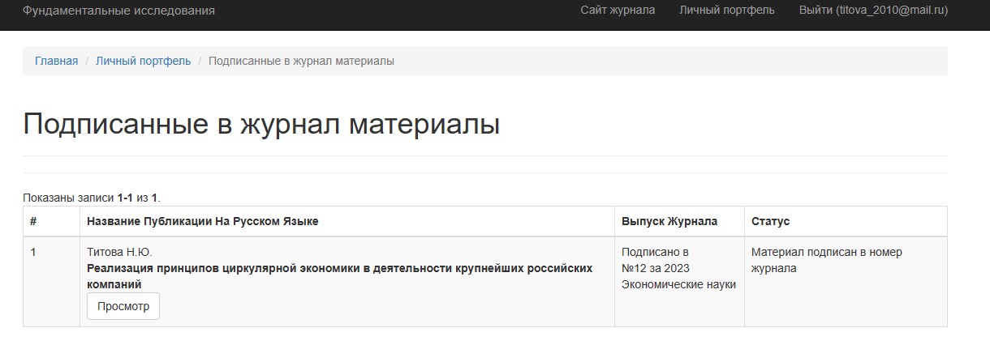Select the Выпуск журнала column header
The height and width of the screenshot is (345, 990).
(x=669, y=221)
